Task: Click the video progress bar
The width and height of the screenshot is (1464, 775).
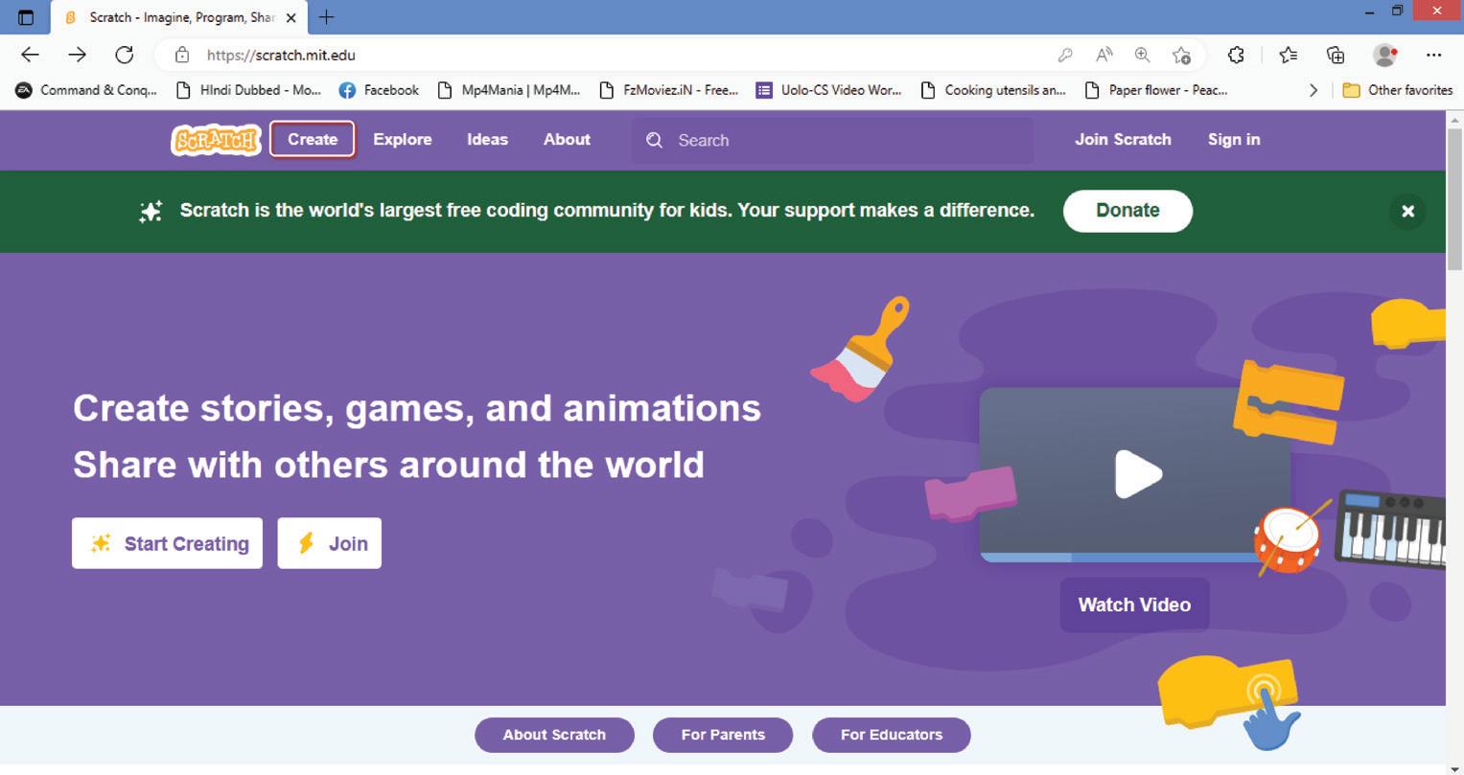Action: pos(1118,557)
